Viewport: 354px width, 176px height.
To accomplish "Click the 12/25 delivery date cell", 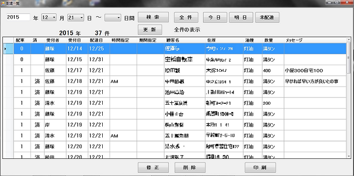I will (x=99, y=49).
